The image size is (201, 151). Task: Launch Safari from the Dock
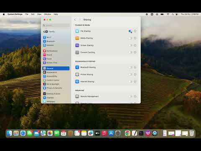[23, 133]
